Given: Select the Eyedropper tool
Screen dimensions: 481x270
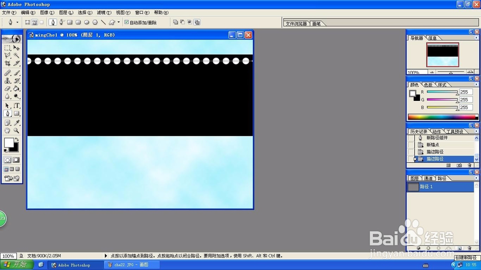Looking at the screenshot, I should [x=16, y=123].
